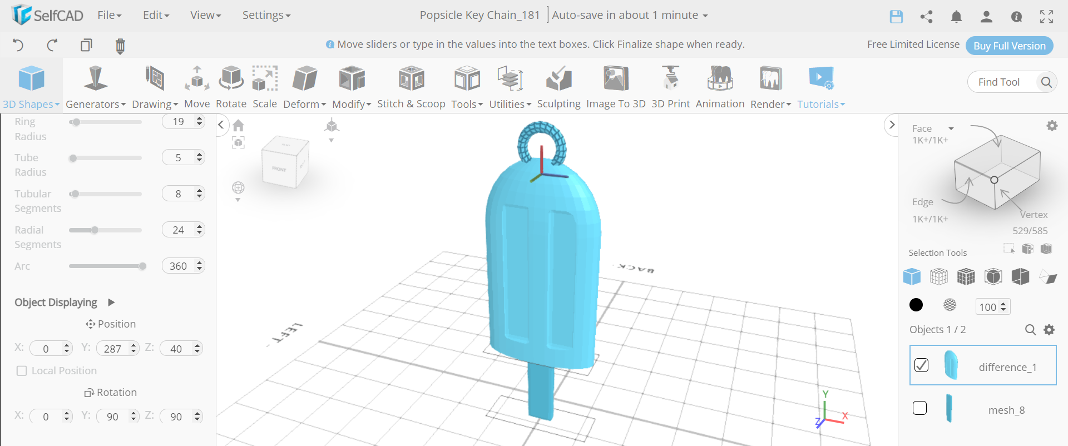Click the home view icon in viewport
1068x446 pixels.
(239, 125)
